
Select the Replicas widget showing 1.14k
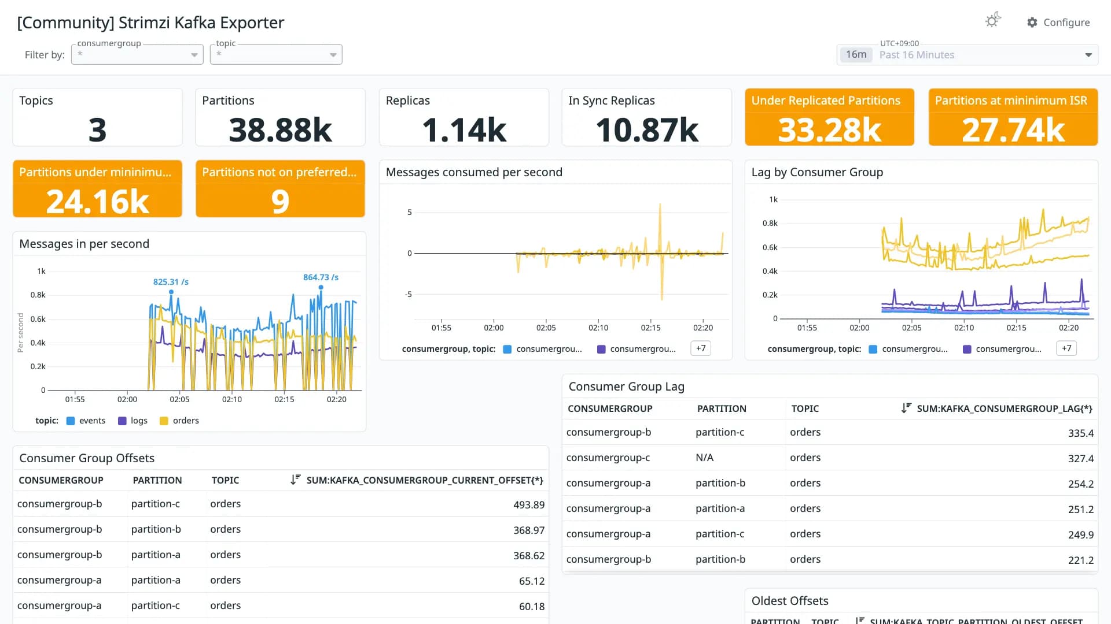point(463,117)
